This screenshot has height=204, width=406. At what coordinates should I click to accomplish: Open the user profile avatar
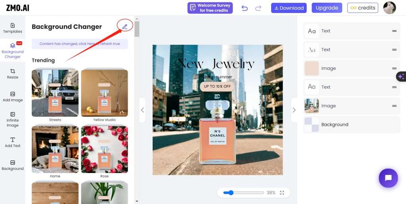click(x=389, y=8)
